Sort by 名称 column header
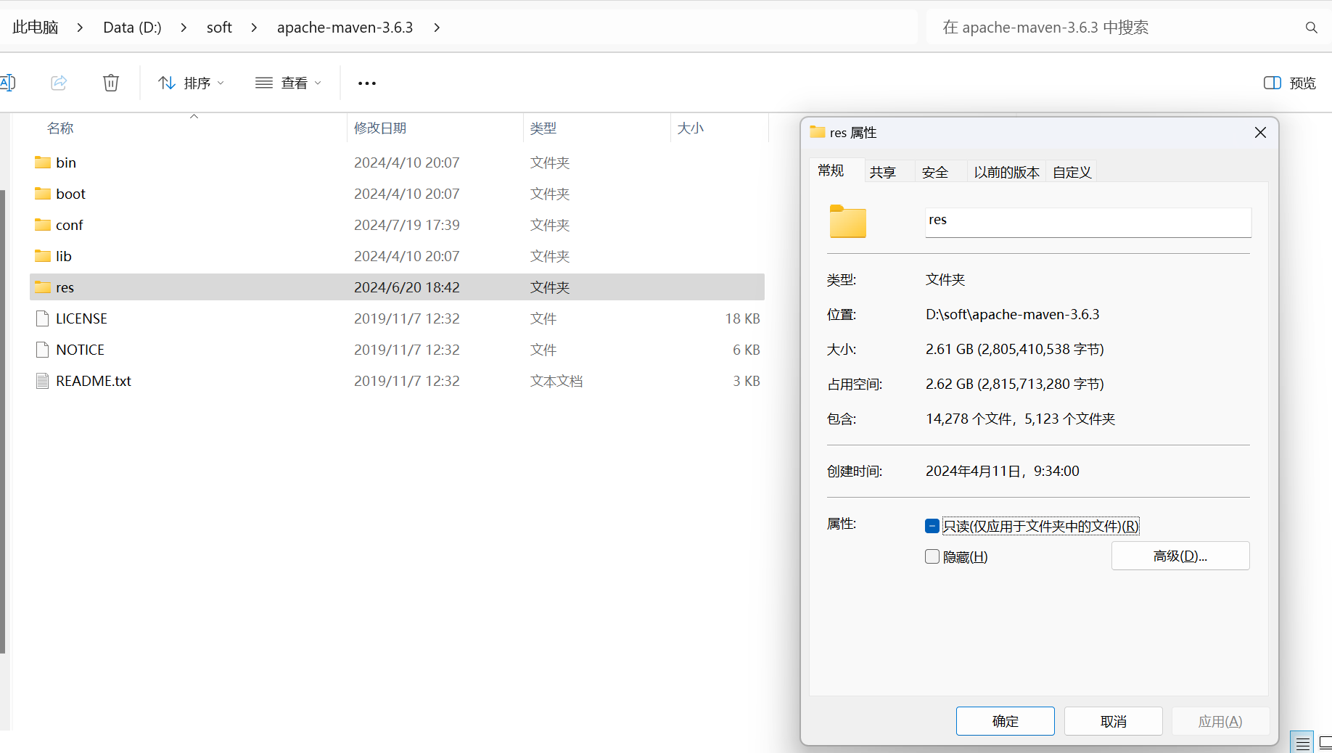This screenshot has width=1332, height=753. coord(60,128)
